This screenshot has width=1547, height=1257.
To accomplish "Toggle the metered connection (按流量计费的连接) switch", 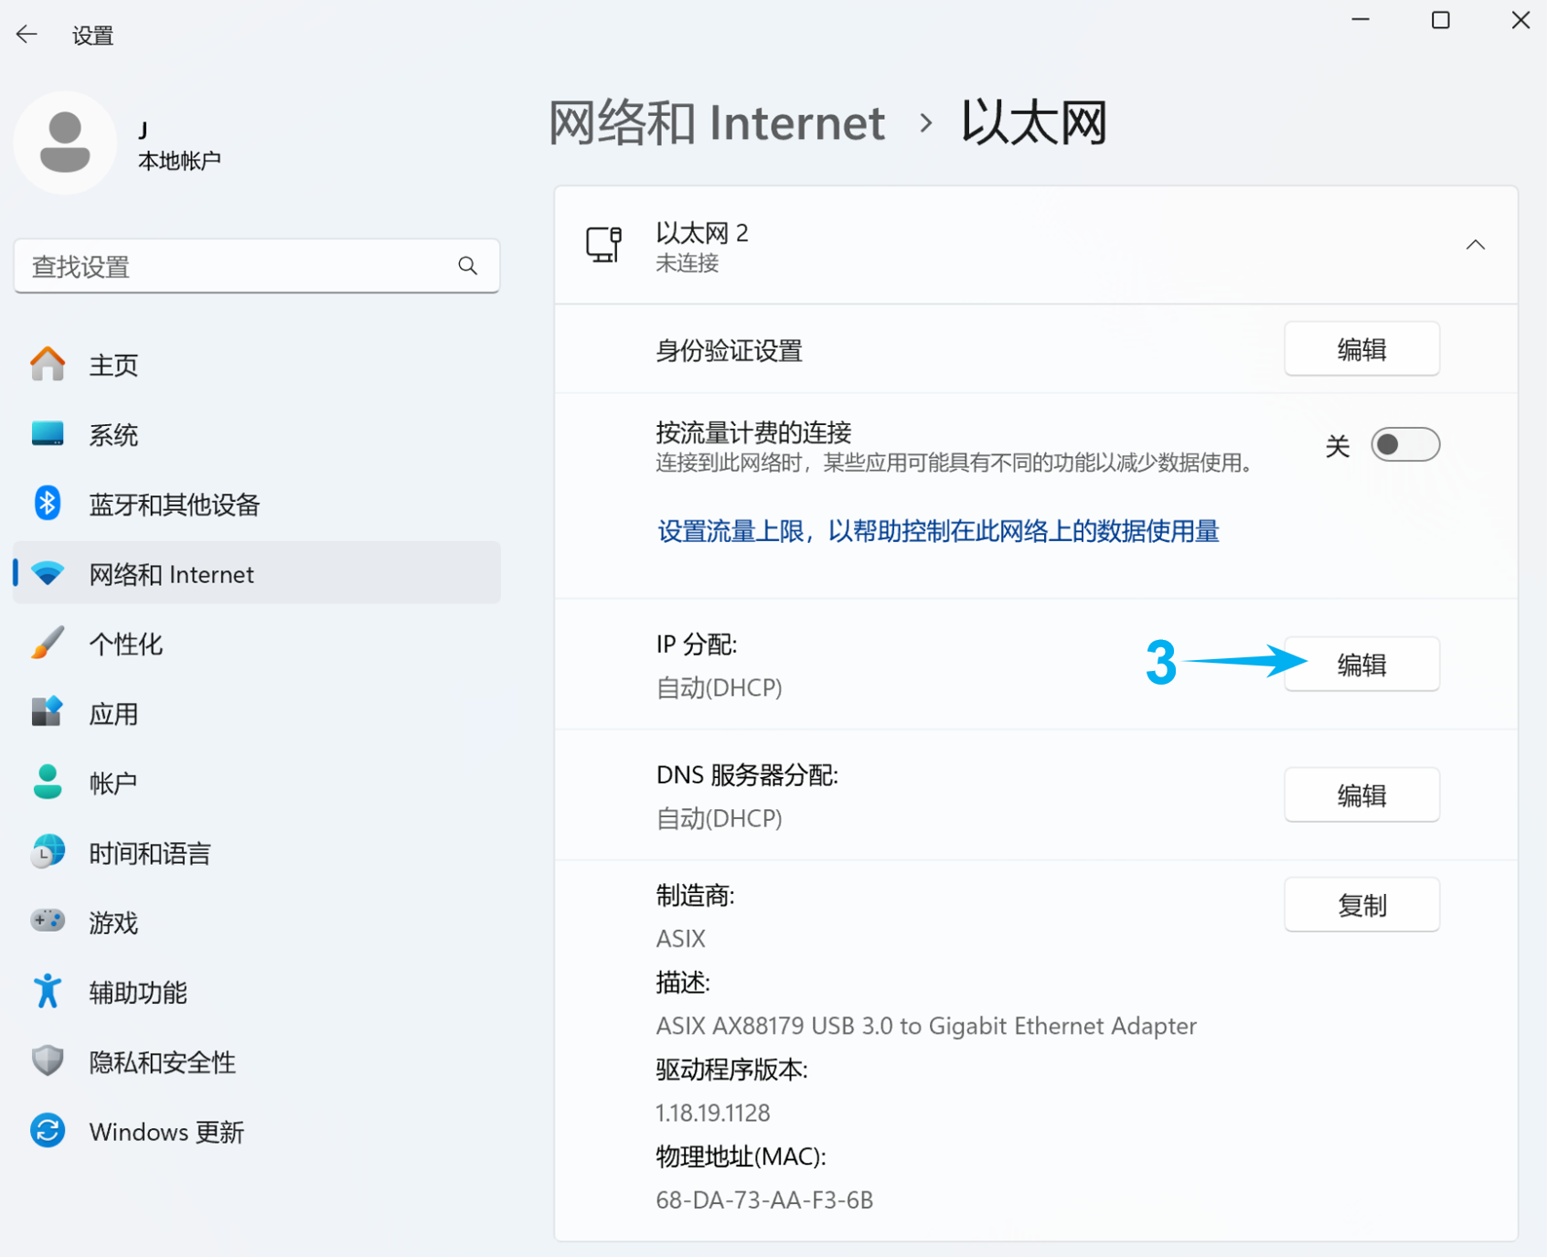I will (x=1404, y=445).
